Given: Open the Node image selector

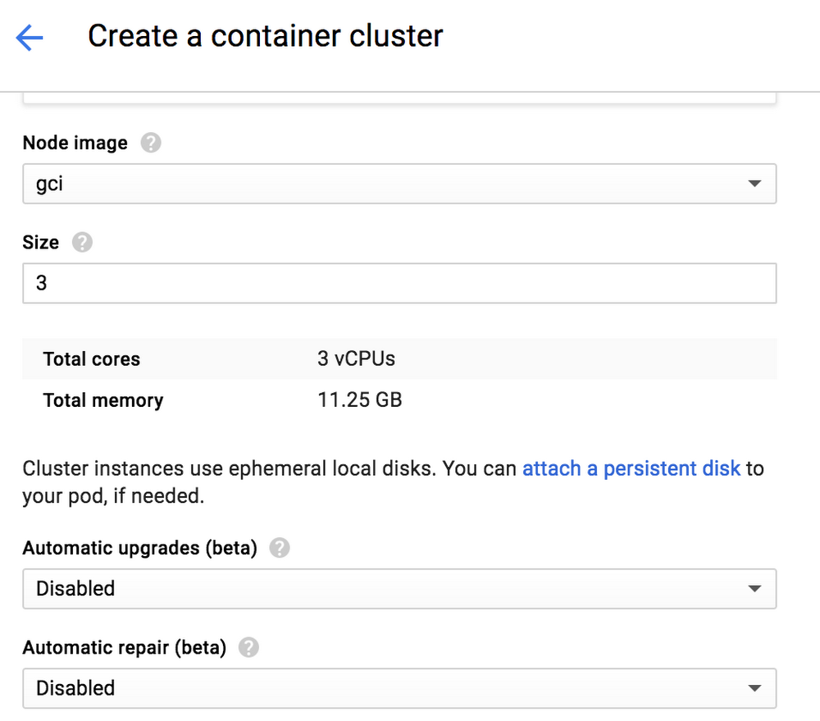Looking at the screenshot, I should 399,184.
